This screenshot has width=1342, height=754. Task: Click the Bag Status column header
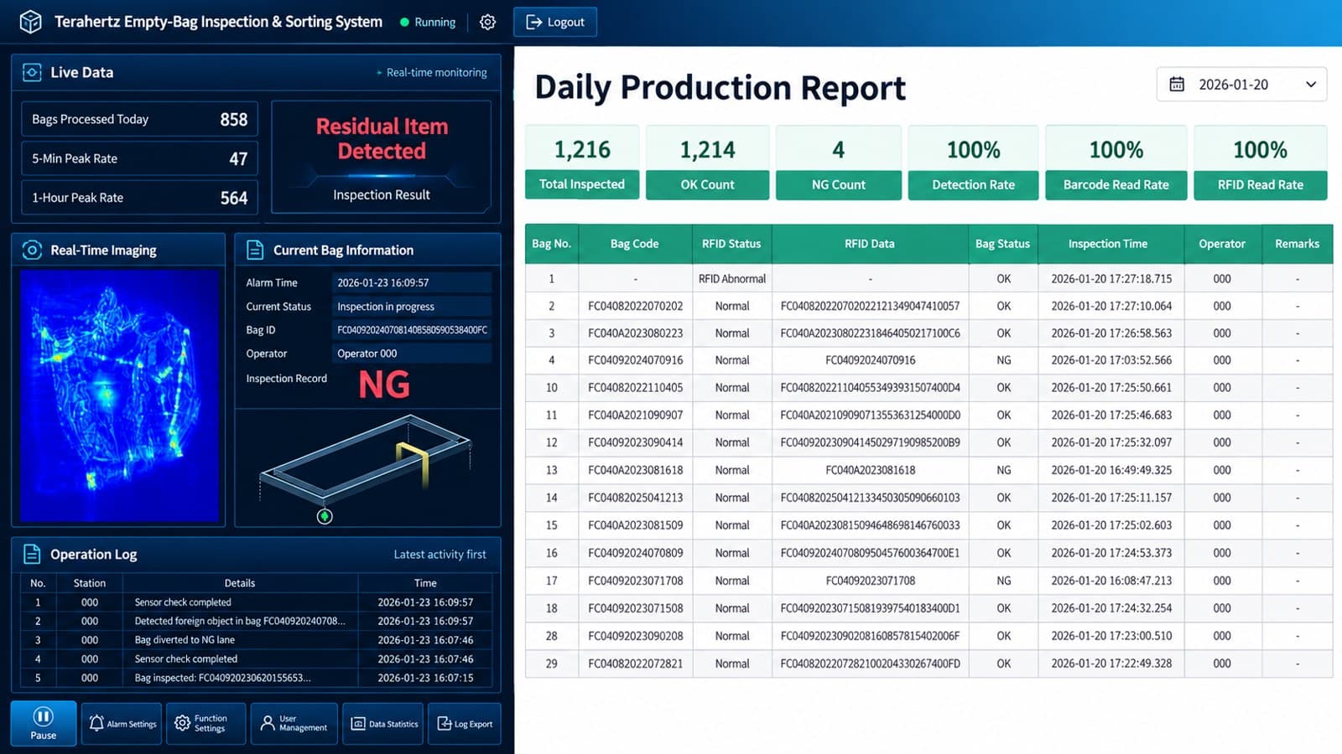coord(1002,244)
